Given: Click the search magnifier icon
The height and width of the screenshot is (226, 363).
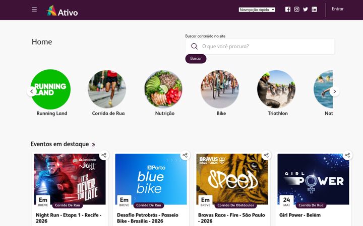Looking at the screenshot, I should 194,46.
